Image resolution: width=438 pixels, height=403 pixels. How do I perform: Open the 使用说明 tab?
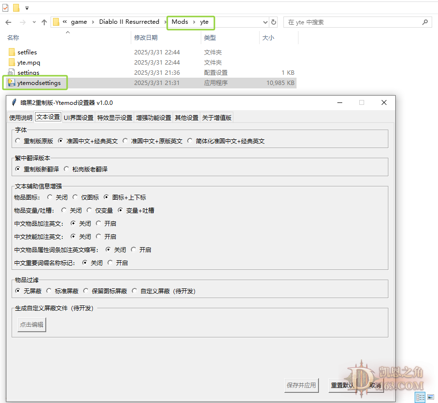pos(21,118)
